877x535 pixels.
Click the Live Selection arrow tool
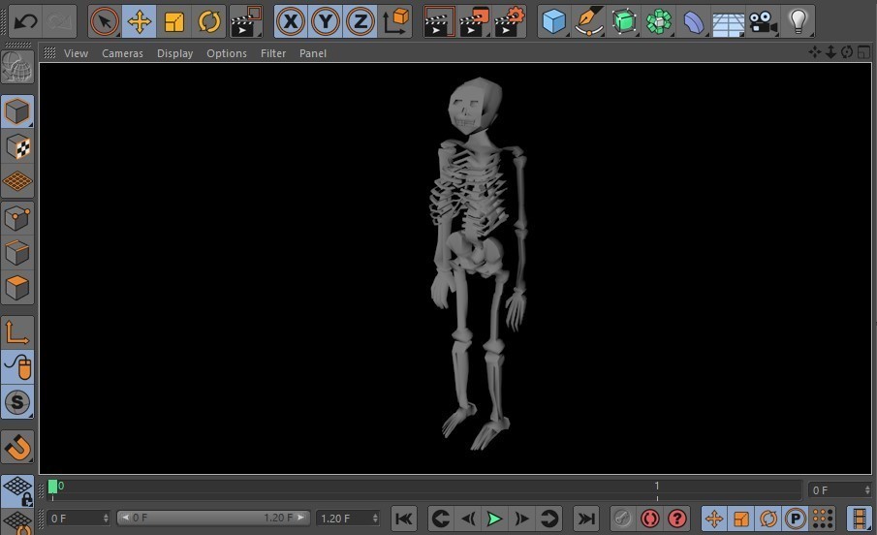(x=105, y=21)
